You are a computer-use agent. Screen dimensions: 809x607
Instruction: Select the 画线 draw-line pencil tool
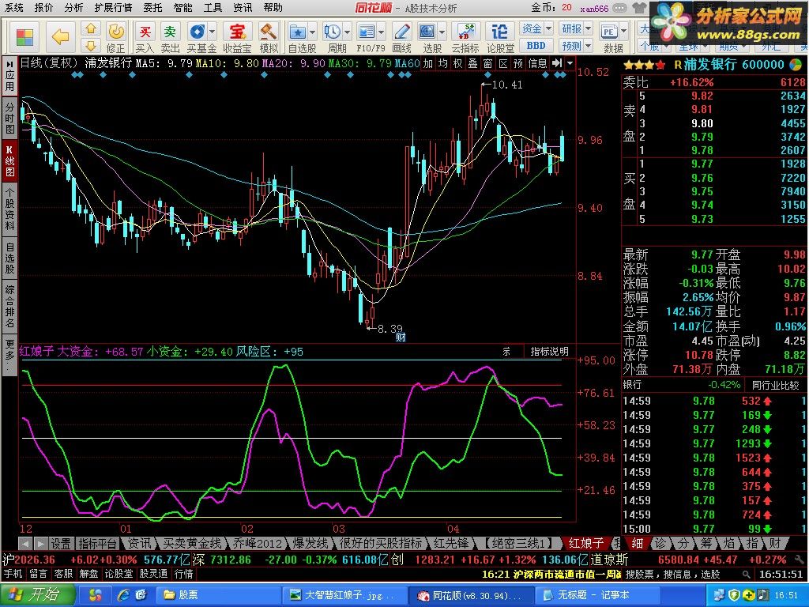coord(401,37)
